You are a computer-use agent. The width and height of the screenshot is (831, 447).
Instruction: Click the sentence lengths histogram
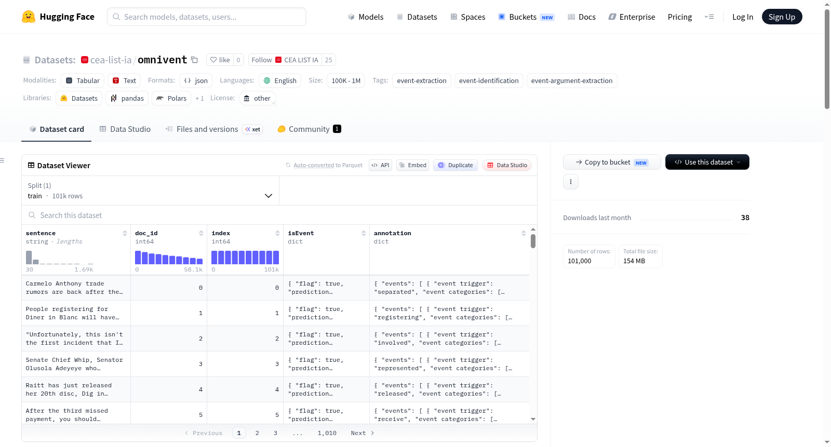[x=60, y=258]
